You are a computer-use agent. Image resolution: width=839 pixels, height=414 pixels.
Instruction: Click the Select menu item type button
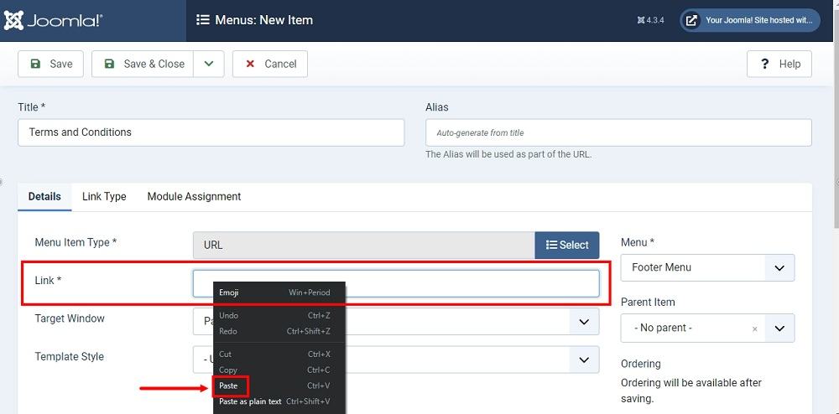(567, 246)
